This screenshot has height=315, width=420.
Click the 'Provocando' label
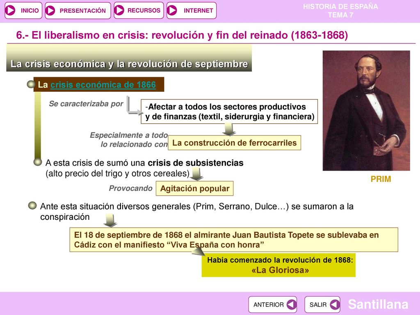130,188
